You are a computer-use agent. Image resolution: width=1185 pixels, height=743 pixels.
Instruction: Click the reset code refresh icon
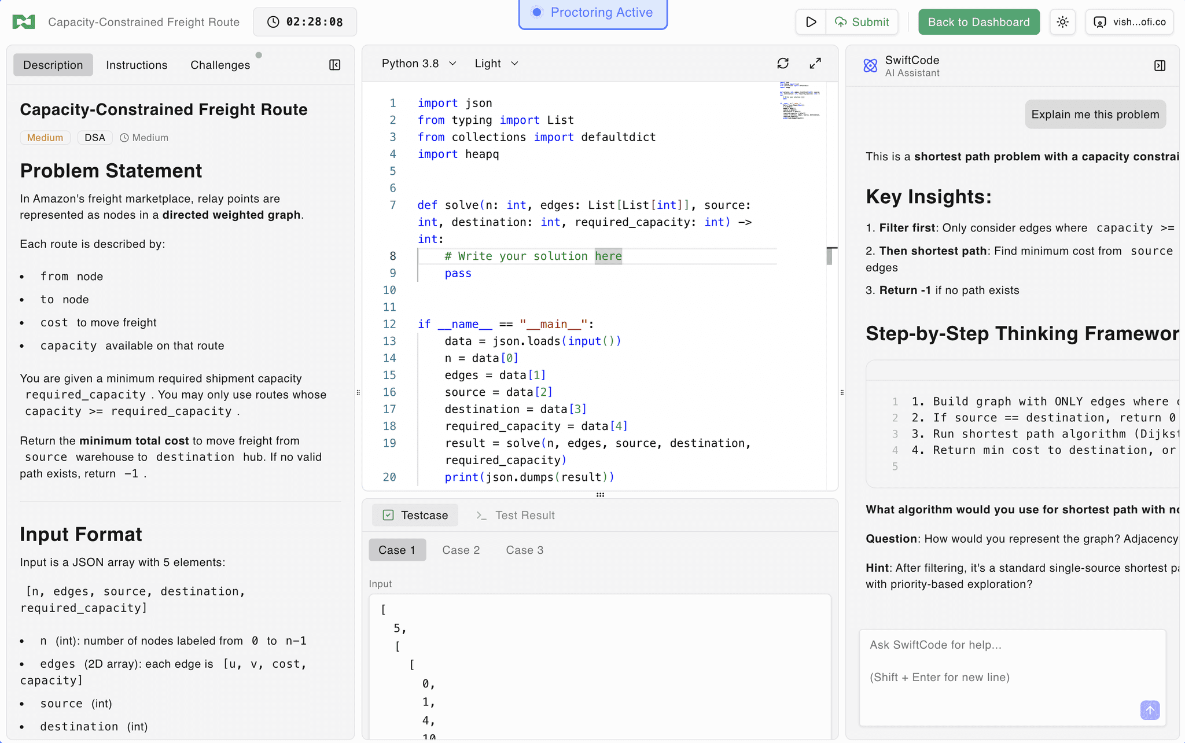click(x=783, y=63)
